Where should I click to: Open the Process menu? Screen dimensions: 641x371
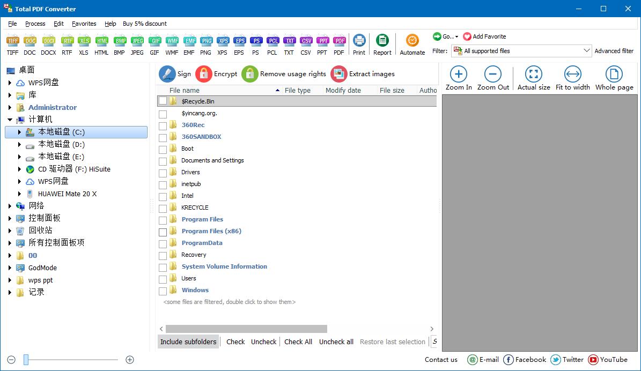[35, 24]
